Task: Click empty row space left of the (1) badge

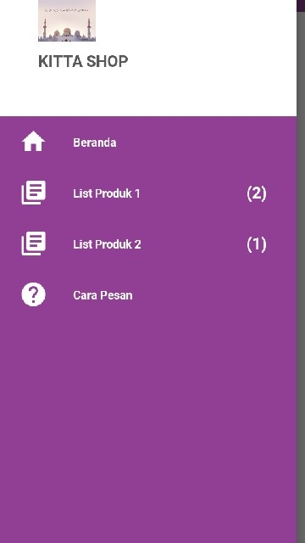Action: 193,244
